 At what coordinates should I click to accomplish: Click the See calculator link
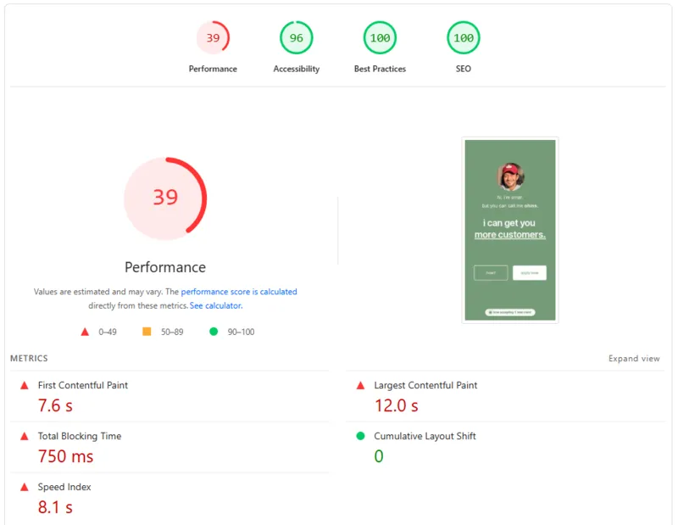215,304
